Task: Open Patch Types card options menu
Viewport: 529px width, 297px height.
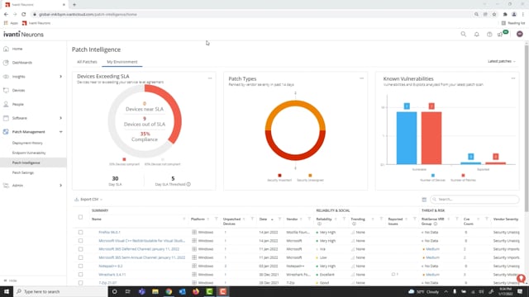Action: (x=362, y=78)
